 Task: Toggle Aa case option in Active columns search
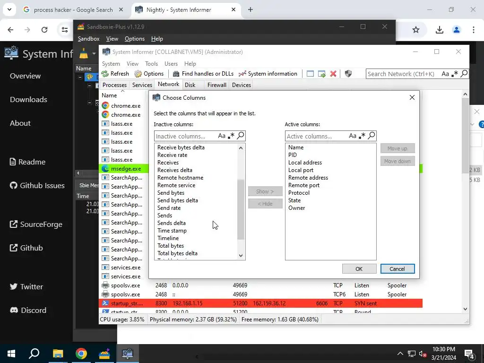coord(353,136)
